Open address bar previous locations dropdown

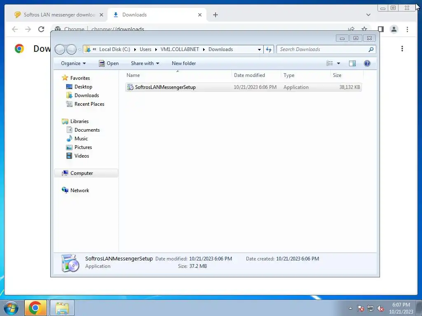point(259,49)
